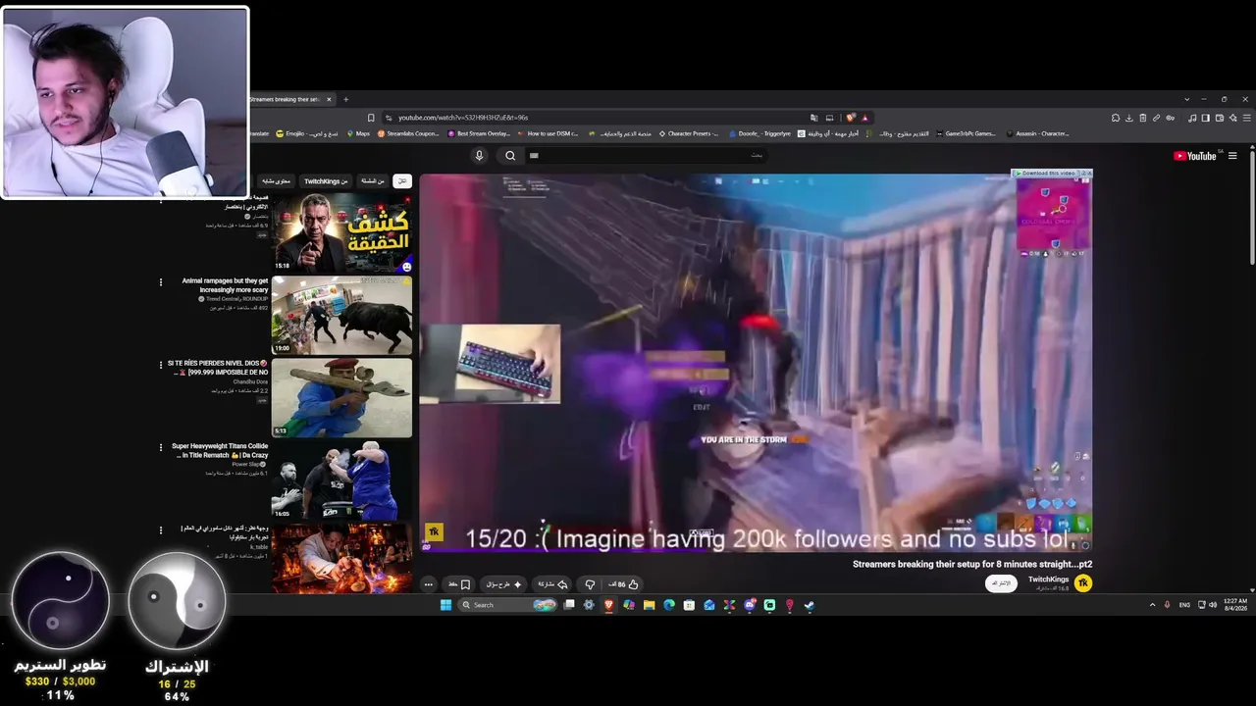Open Steam from the taskbar
Screen dimensions: 1256x706
[x=810, y=605]
